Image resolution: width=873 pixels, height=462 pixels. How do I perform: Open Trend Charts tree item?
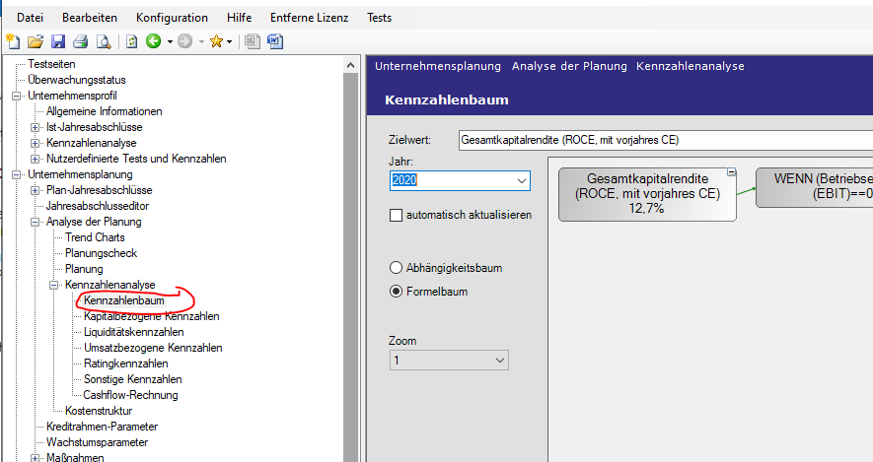95,237
